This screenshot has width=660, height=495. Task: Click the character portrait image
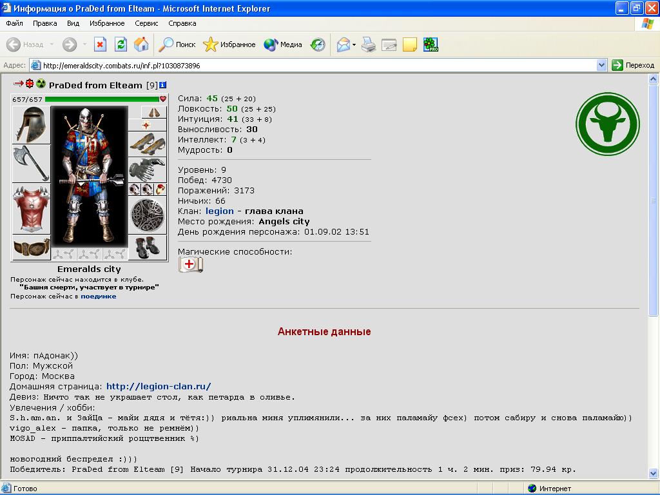pos(89,177)
